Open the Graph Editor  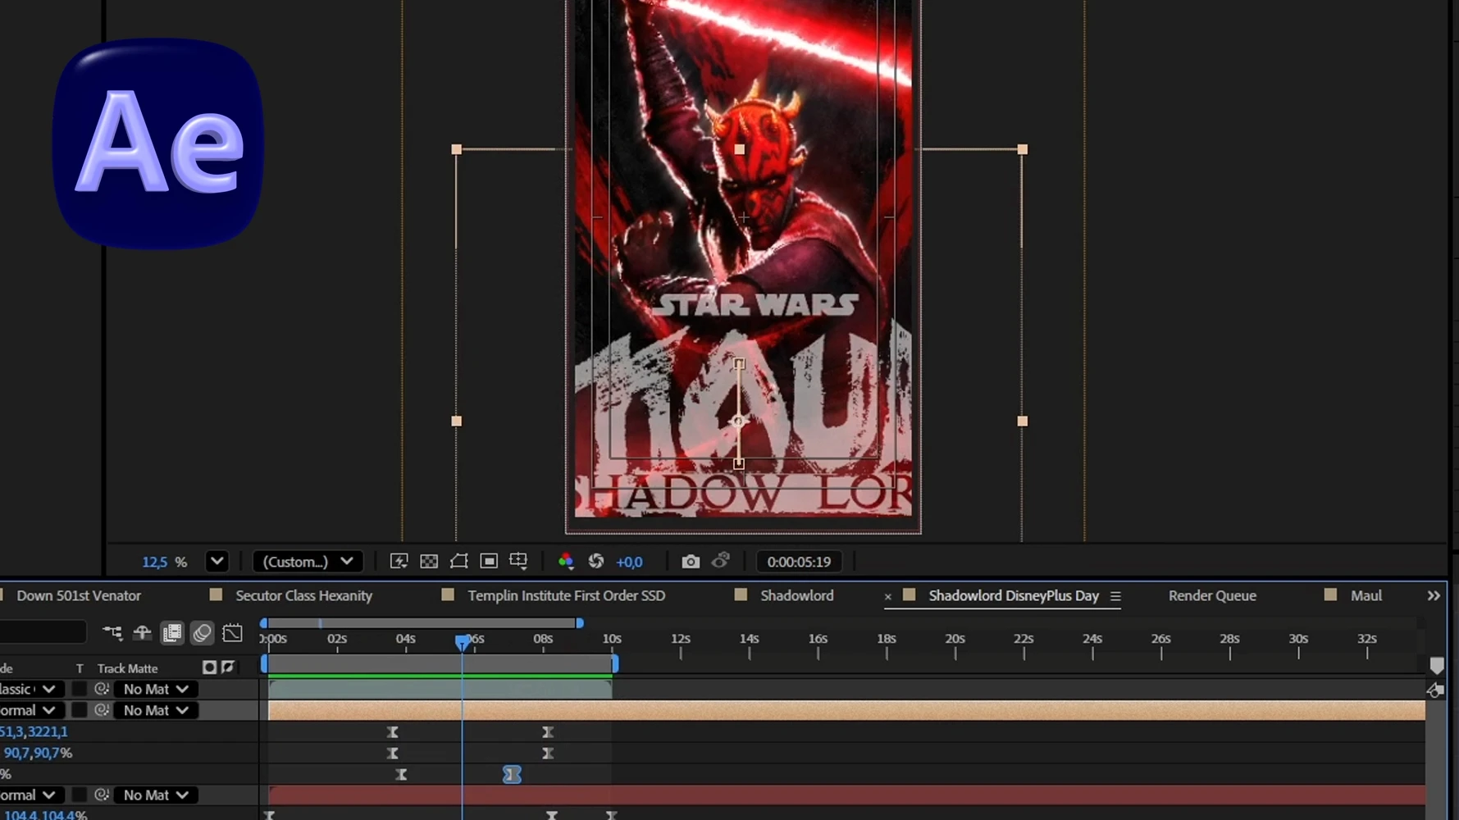[232, 632]
